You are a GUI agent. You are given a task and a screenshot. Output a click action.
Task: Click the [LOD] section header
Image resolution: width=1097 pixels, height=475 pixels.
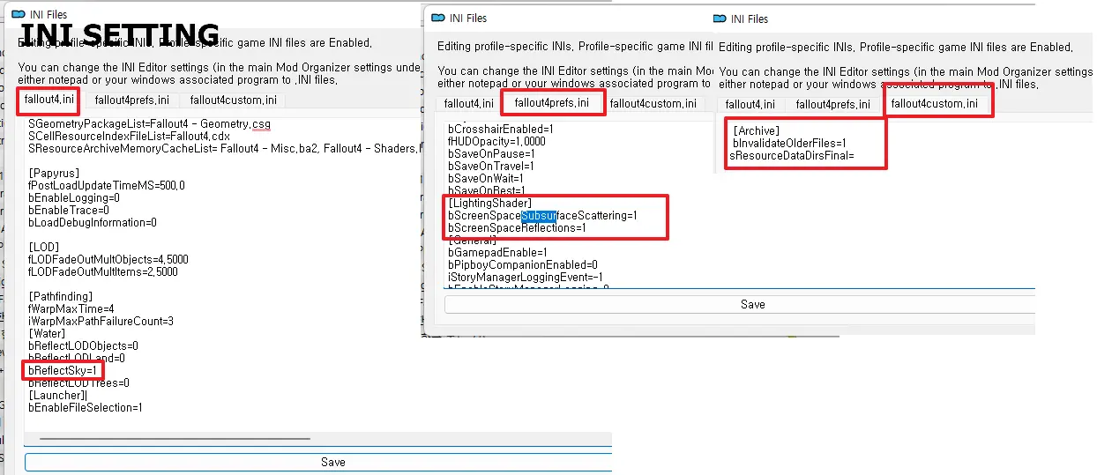coord(43,248)
